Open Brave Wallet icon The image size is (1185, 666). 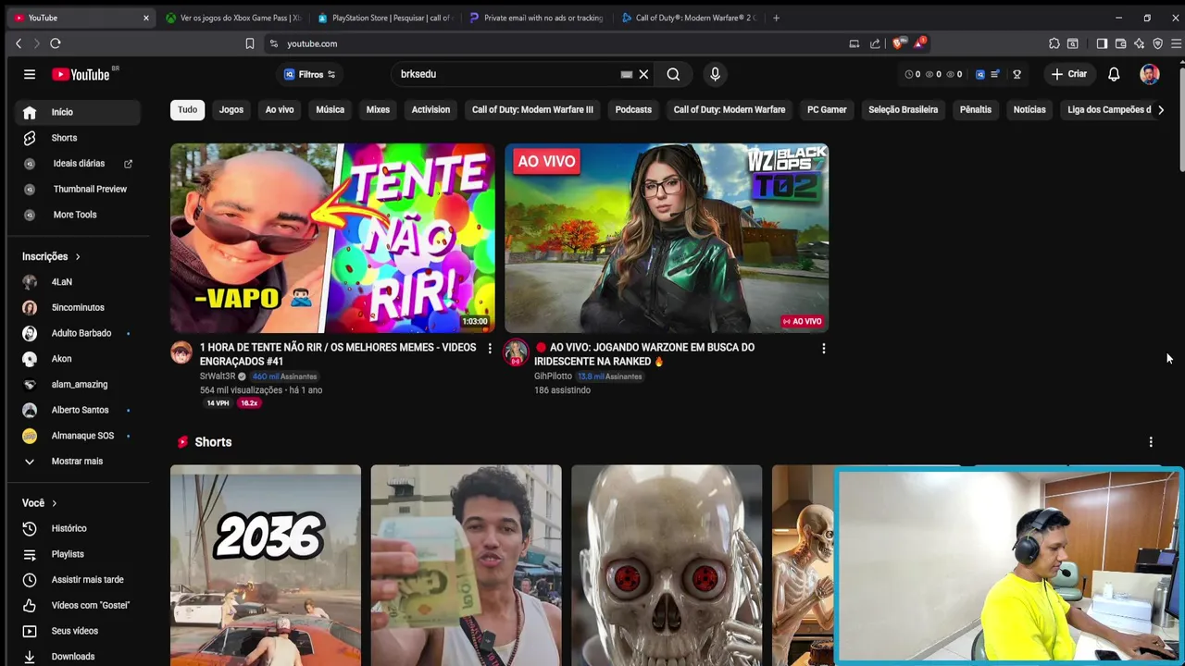(x=1120, y=43)
